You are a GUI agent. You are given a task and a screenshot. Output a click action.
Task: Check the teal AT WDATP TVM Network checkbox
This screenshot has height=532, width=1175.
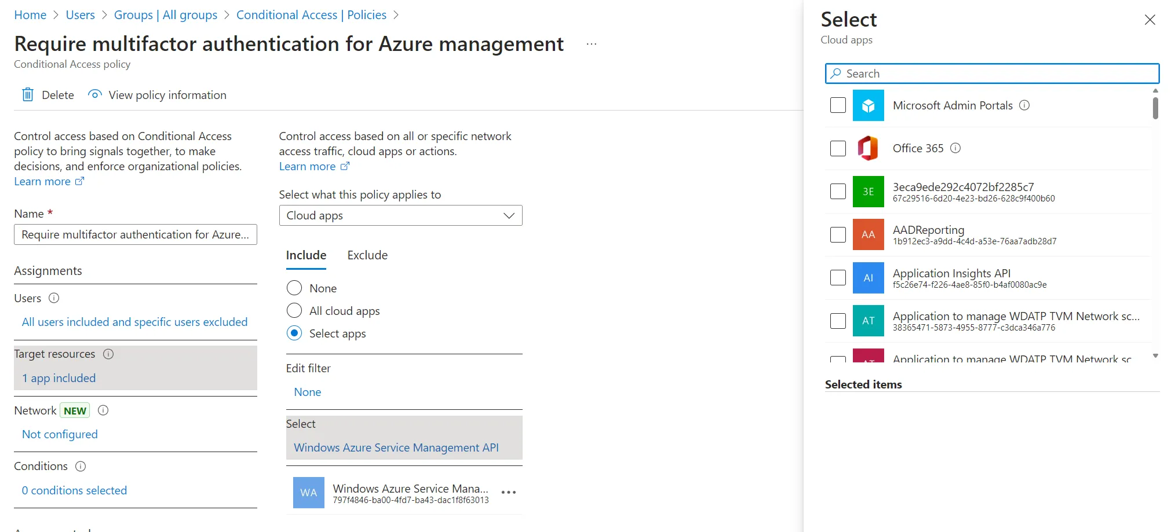coord(838,321)
